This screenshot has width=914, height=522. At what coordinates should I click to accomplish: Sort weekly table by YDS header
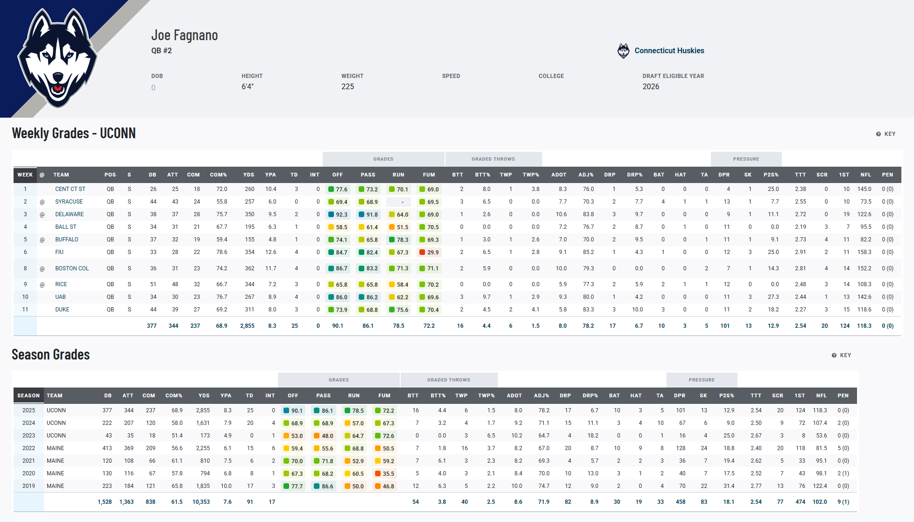click(248, 175)
